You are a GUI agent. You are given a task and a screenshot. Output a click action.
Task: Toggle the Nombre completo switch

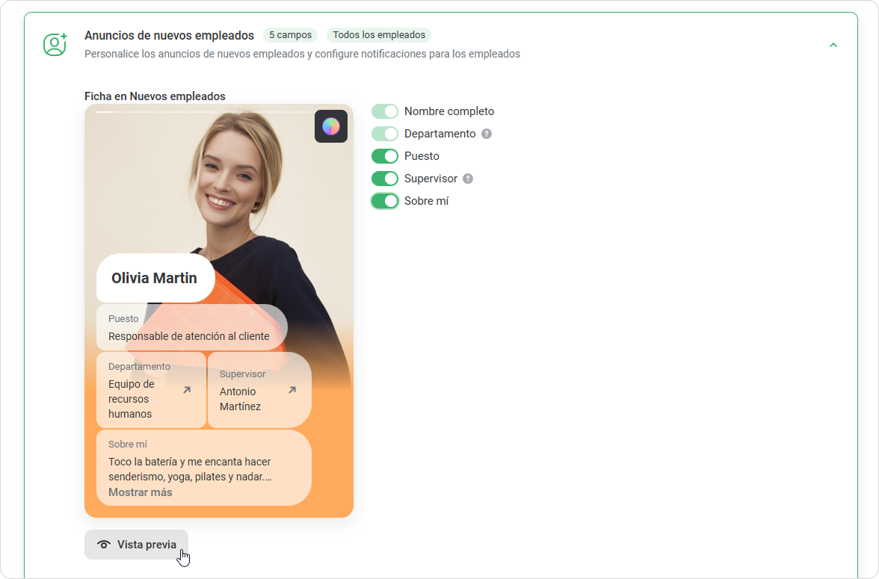[x=385, y=111]
